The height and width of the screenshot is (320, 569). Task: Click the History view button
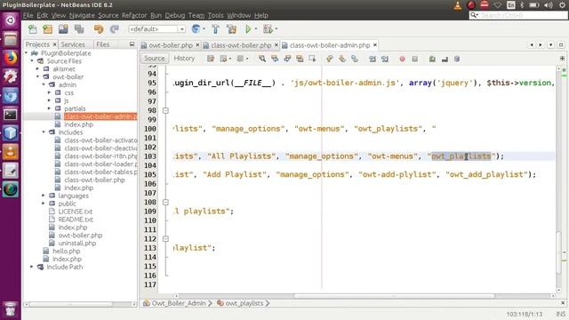184,58
